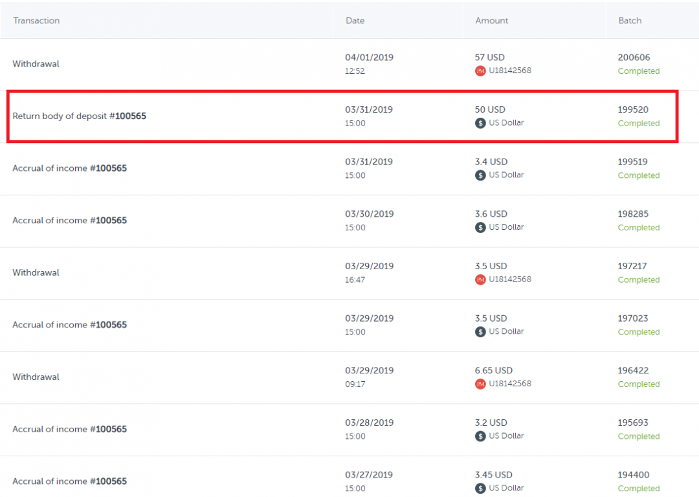Click batch number 195693
Screen dimensions: 699x497
(633, 423)
